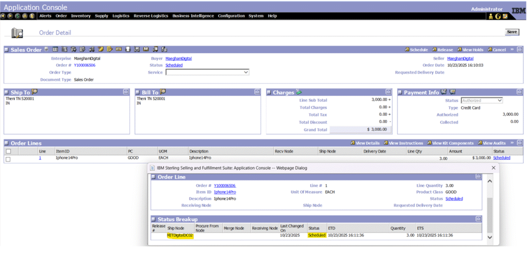This screenshot has height=253, width=528.
Task: Click the Ship To address edit icon
Action: click(x=35, y=92)
